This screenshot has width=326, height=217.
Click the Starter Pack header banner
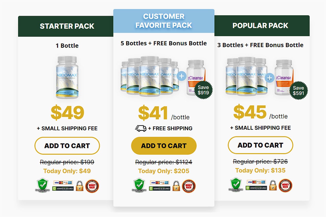tap(67, 26)
